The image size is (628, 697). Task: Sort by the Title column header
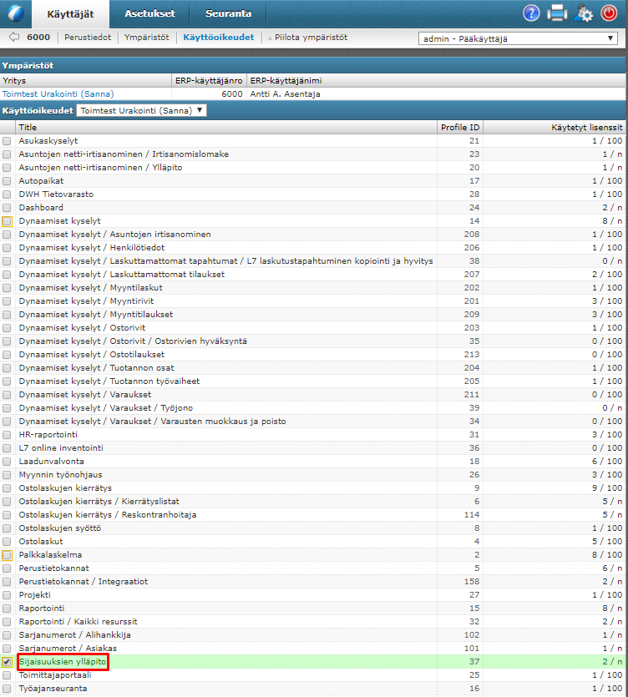point(226,127)
